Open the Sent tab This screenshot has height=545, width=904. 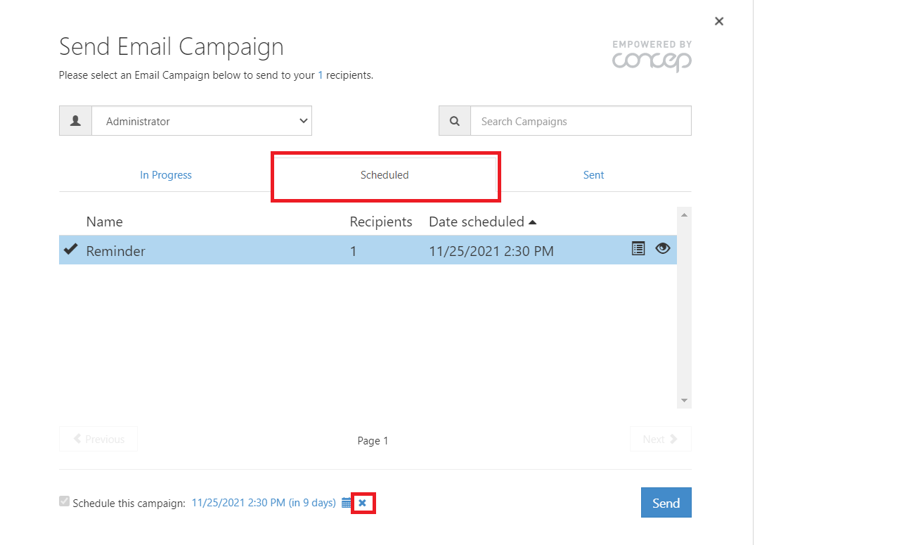pyautogui.click(x=593, y=175)
